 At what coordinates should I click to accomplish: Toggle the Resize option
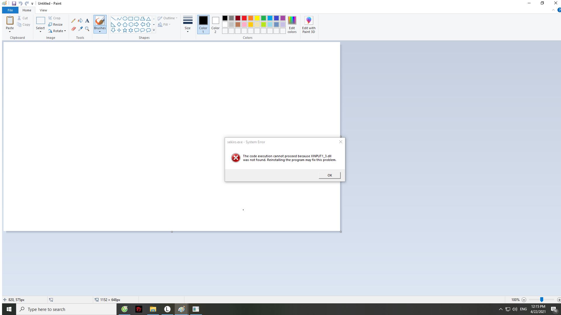click(56, 24)
